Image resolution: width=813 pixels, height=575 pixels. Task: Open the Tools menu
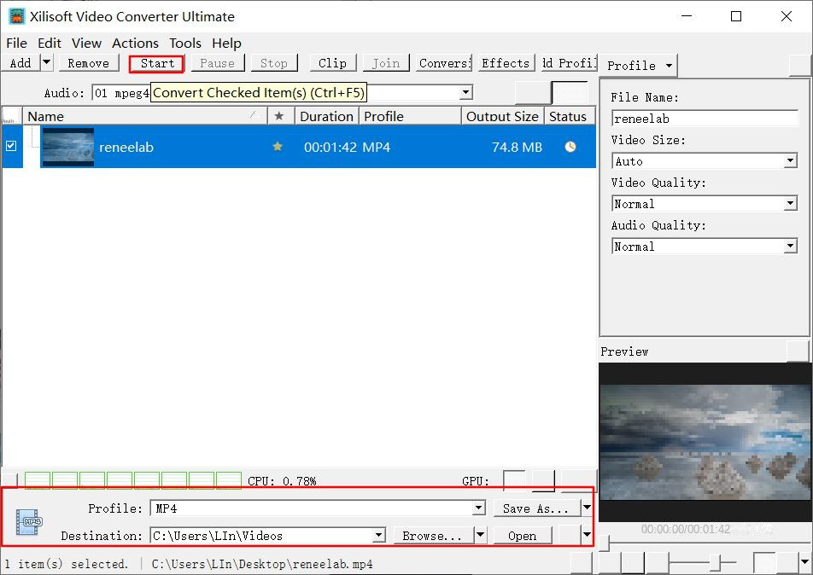184,43
